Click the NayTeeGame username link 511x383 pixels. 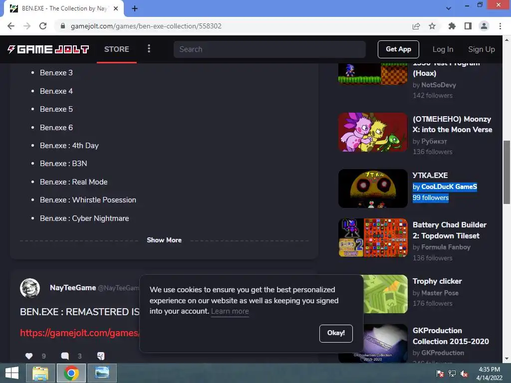pos(73,288)
